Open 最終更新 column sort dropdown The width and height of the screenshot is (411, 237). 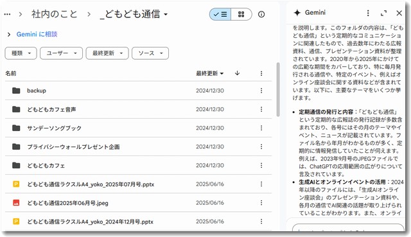[x=210, y=73]
